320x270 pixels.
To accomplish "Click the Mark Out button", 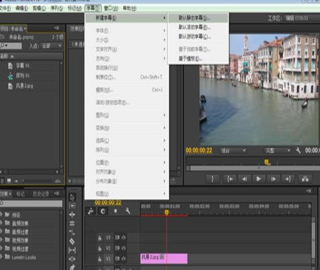I will pos(212,179).
